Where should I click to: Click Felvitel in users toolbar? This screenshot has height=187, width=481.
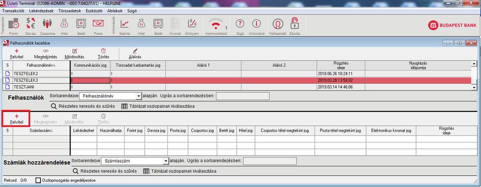(x=16, y=54)
